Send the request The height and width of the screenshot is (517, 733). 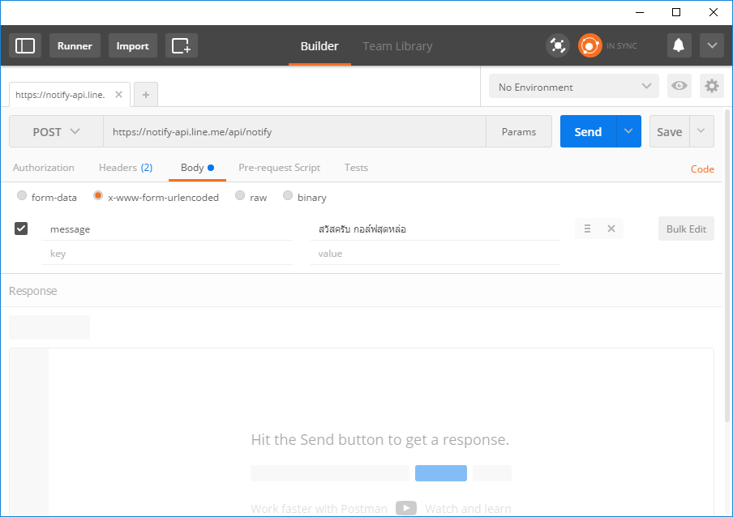click(588, 132)
